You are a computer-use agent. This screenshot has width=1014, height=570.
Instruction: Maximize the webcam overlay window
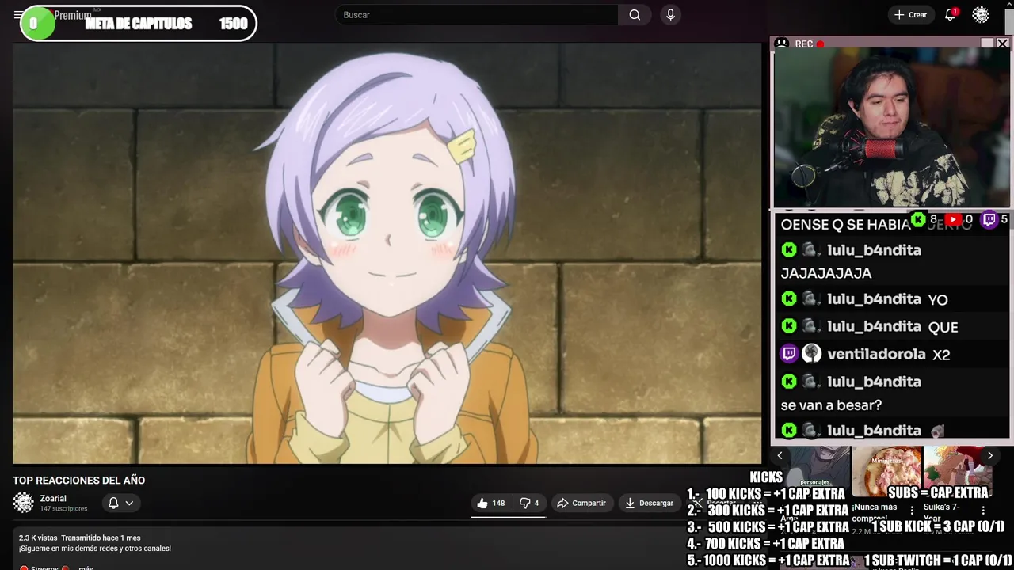[x=987, y=44]
